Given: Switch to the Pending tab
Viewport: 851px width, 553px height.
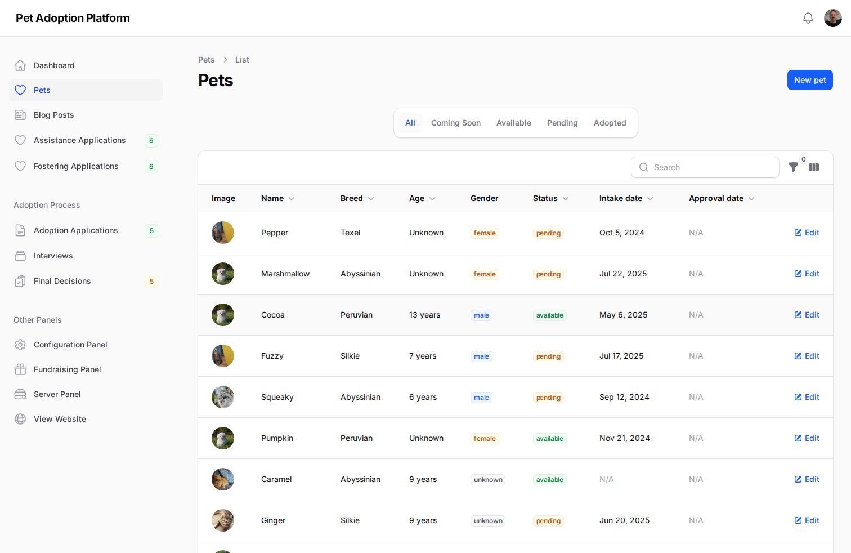Looking at the screenshot, I should [562, 123].
